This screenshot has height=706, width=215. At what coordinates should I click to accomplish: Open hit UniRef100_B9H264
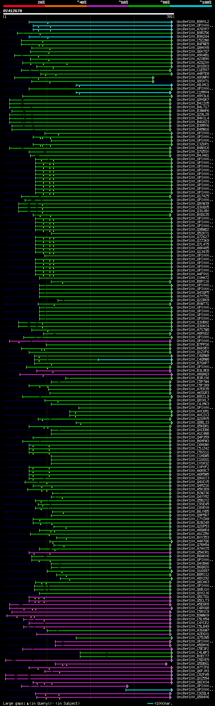193,37
